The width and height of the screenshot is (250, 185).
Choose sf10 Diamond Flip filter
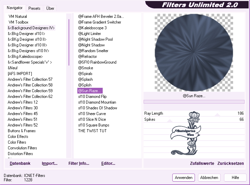pos(92,97)
